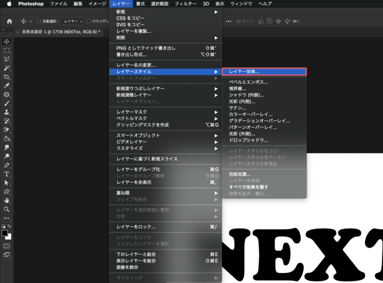Expand 新規調整レイヤー submenu
This screenshot has height=283, width=383.
click(166, 95)
